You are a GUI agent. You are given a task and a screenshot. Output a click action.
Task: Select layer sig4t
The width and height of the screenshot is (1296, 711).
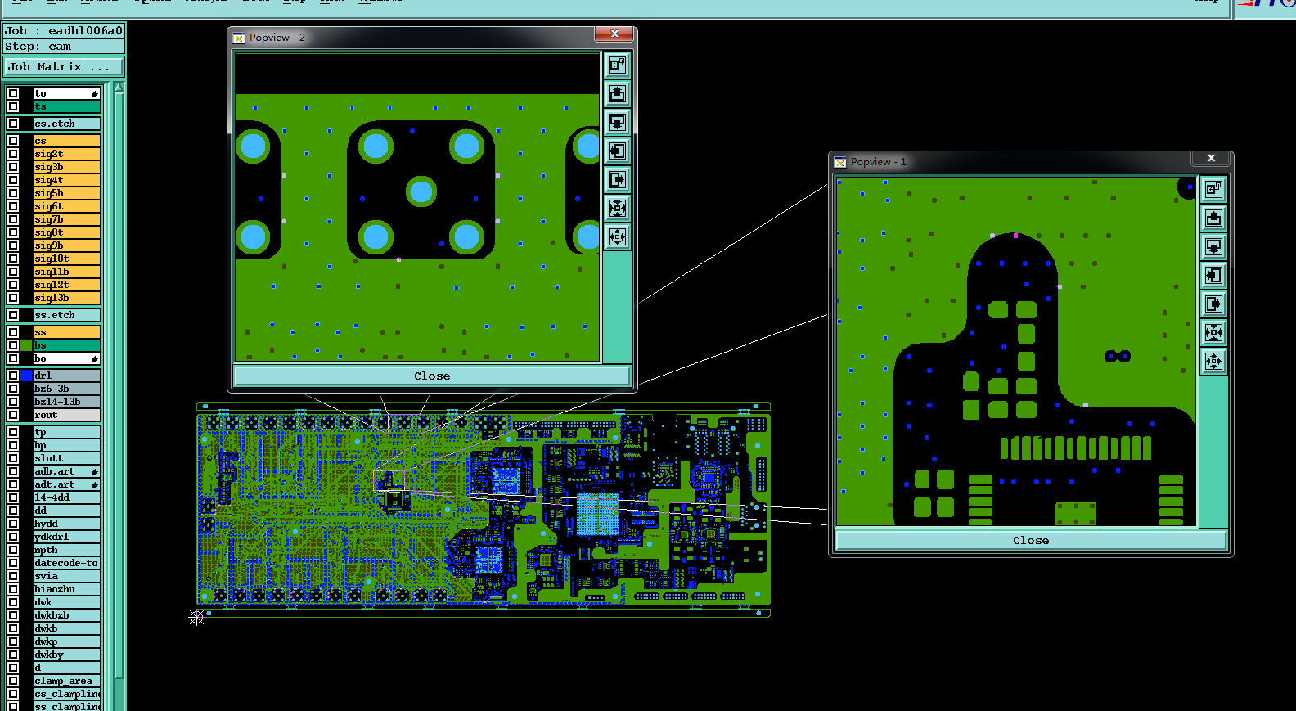coord(66,180)
